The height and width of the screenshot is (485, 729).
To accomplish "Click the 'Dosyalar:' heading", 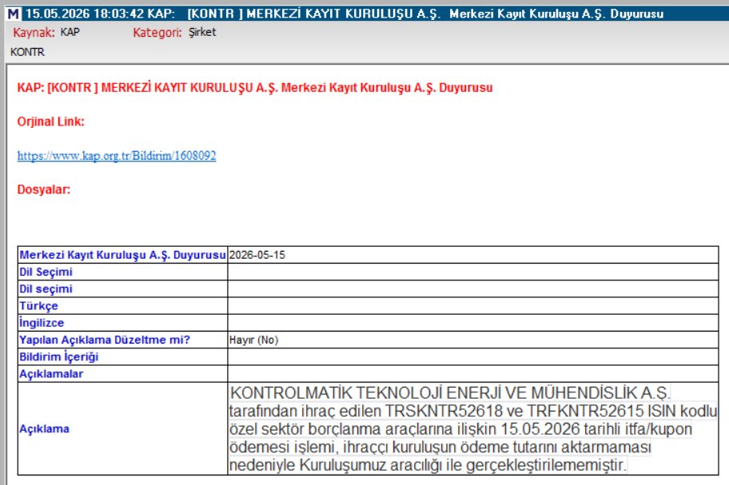I will click(x=44, y=189).
